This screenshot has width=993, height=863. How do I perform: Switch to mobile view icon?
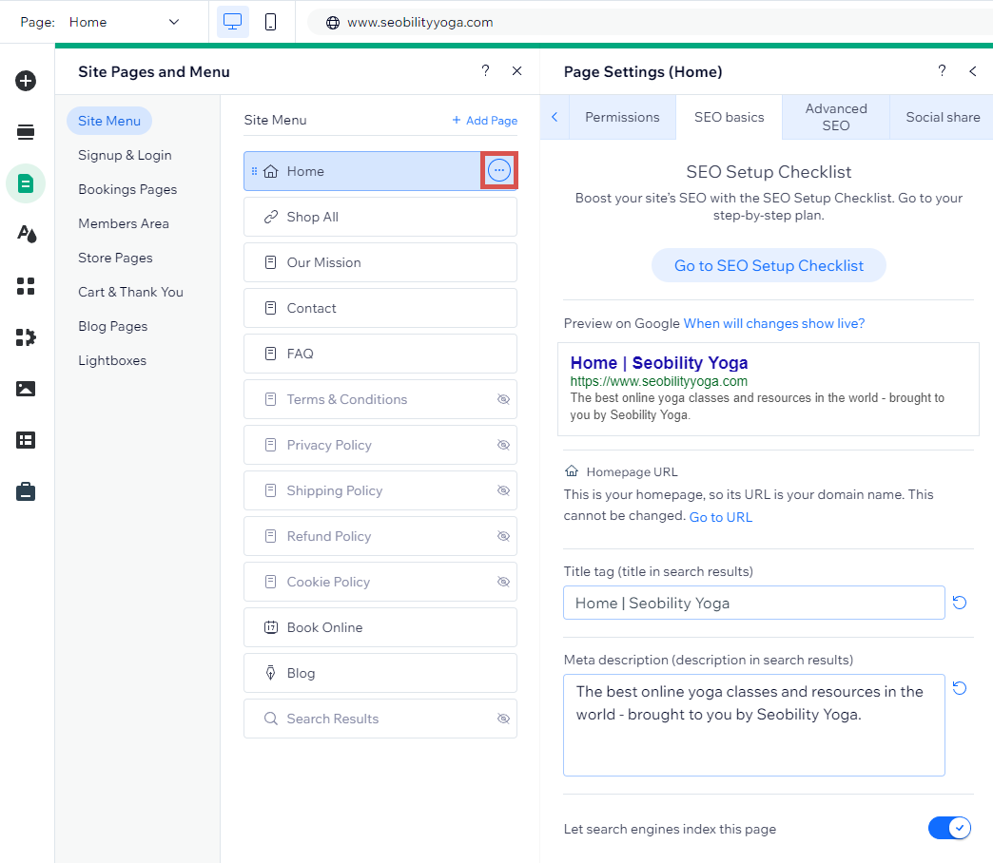click(x=271, y=22)
